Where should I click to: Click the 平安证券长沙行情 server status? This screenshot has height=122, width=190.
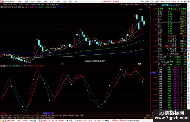[132, 120]
